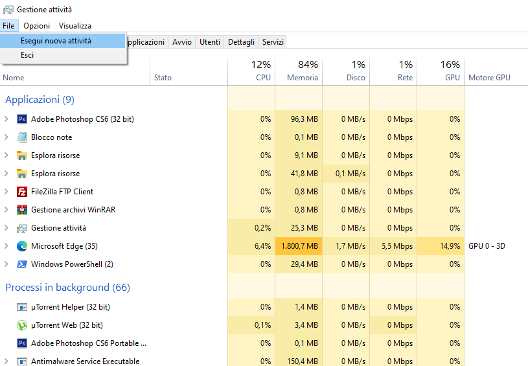Choose Esegui nuova attività from File menu
This screenshot has width=528, height=366.
coord(56,41)
